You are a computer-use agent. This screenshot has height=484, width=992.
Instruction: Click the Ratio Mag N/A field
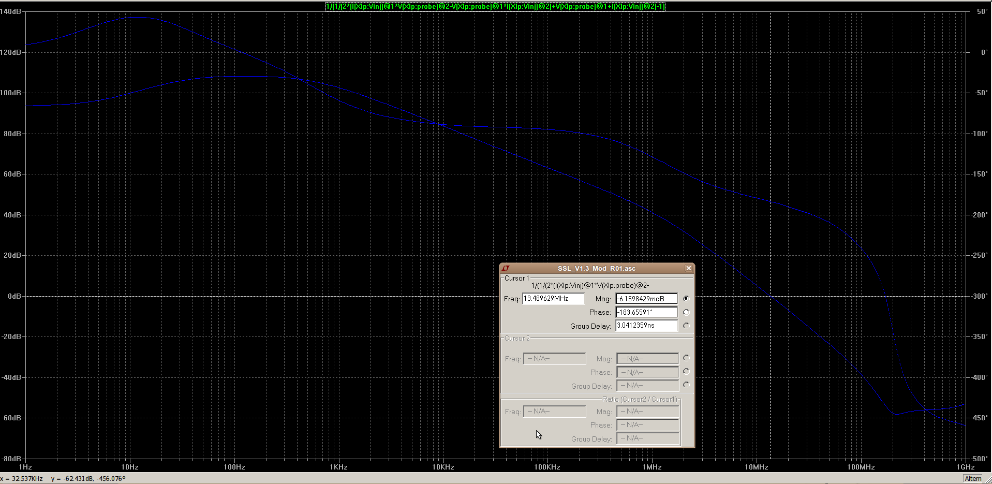point(648,412)
